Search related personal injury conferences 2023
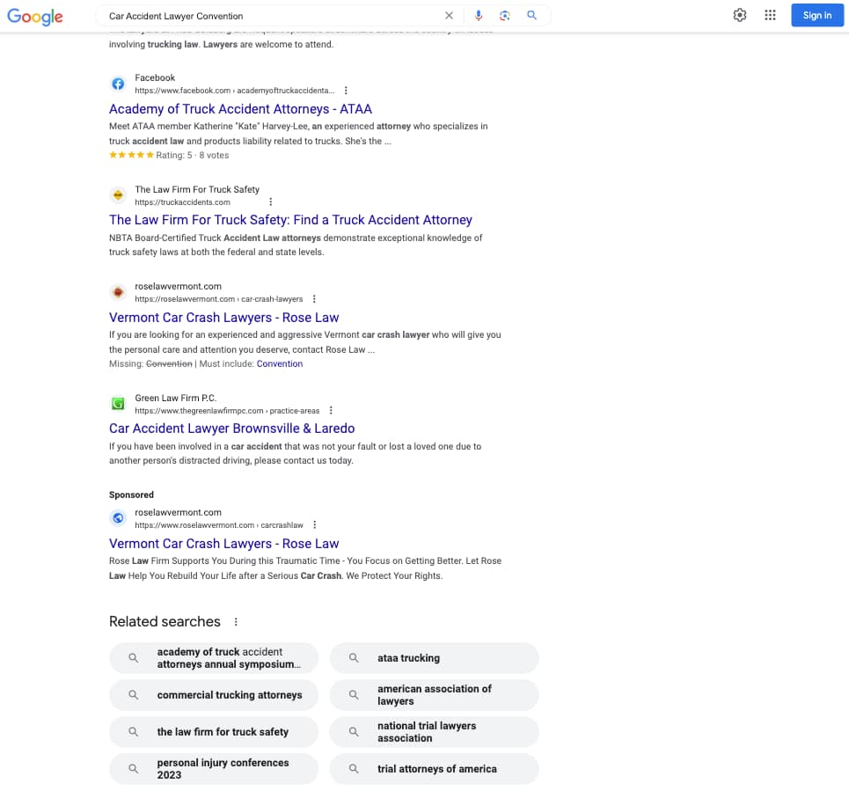849x798 pixels. tap(214, 769)
